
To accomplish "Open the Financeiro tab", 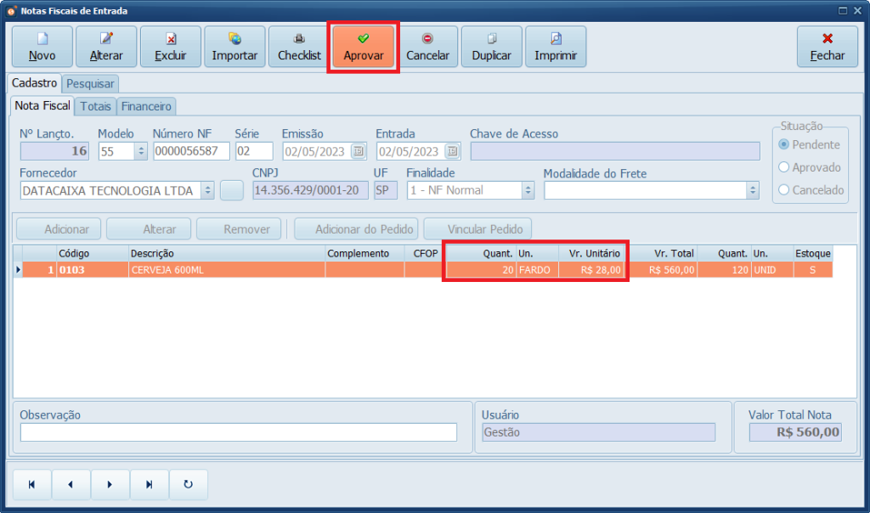I will 146,106.
